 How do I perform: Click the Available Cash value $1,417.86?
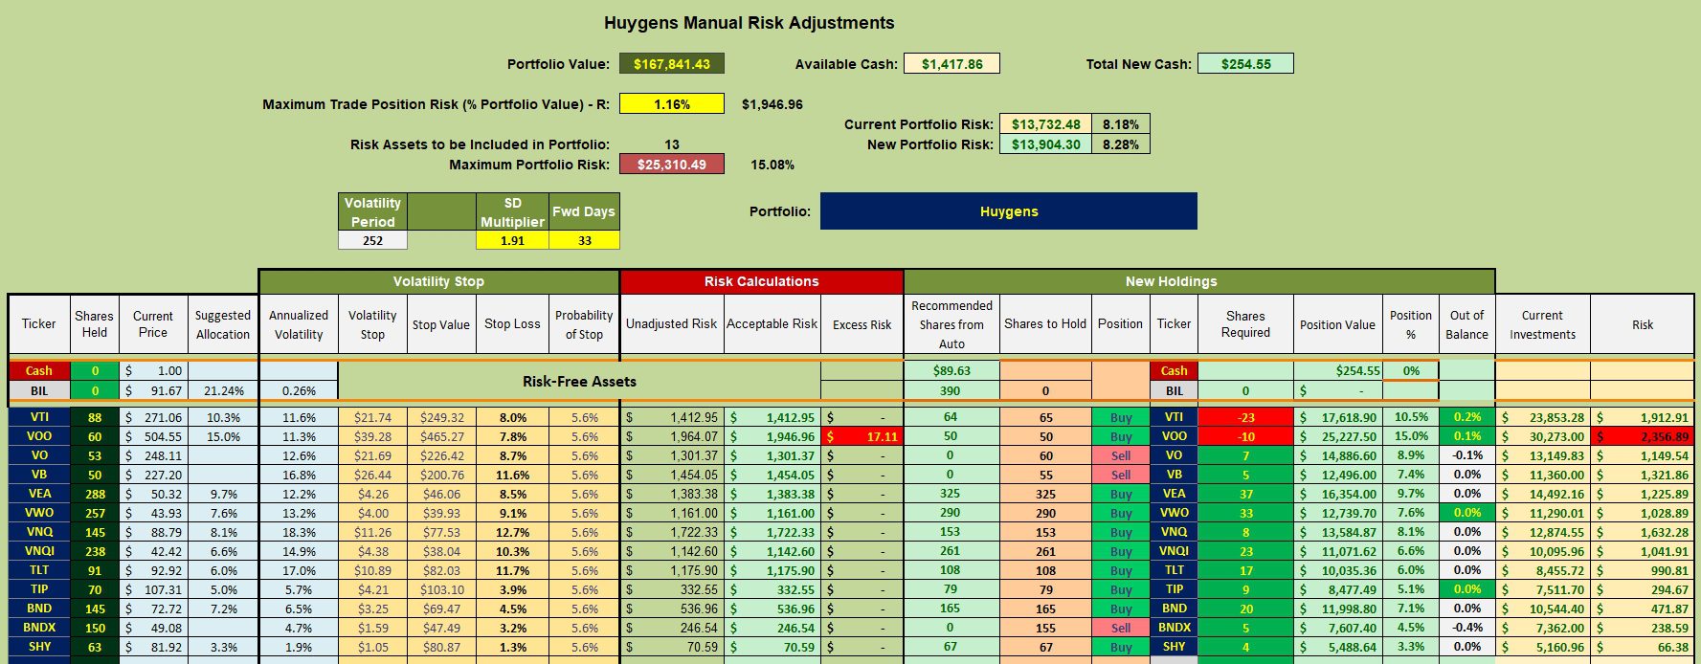pos(951,64)
